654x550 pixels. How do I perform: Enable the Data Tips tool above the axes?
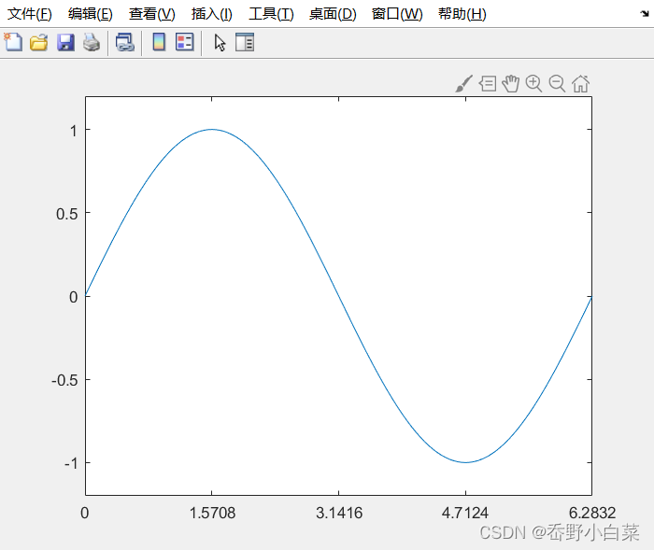[x=488, y=84]
